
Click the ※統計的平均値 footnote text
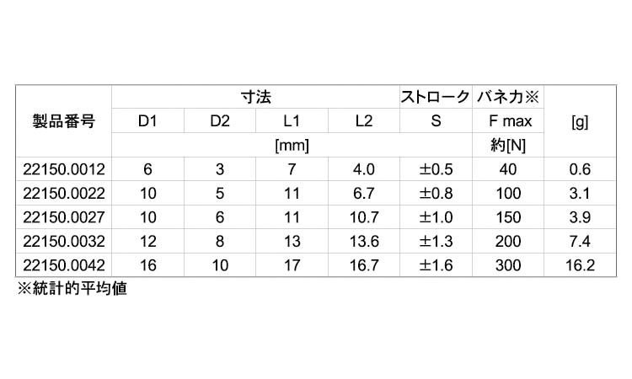(72, 291)
